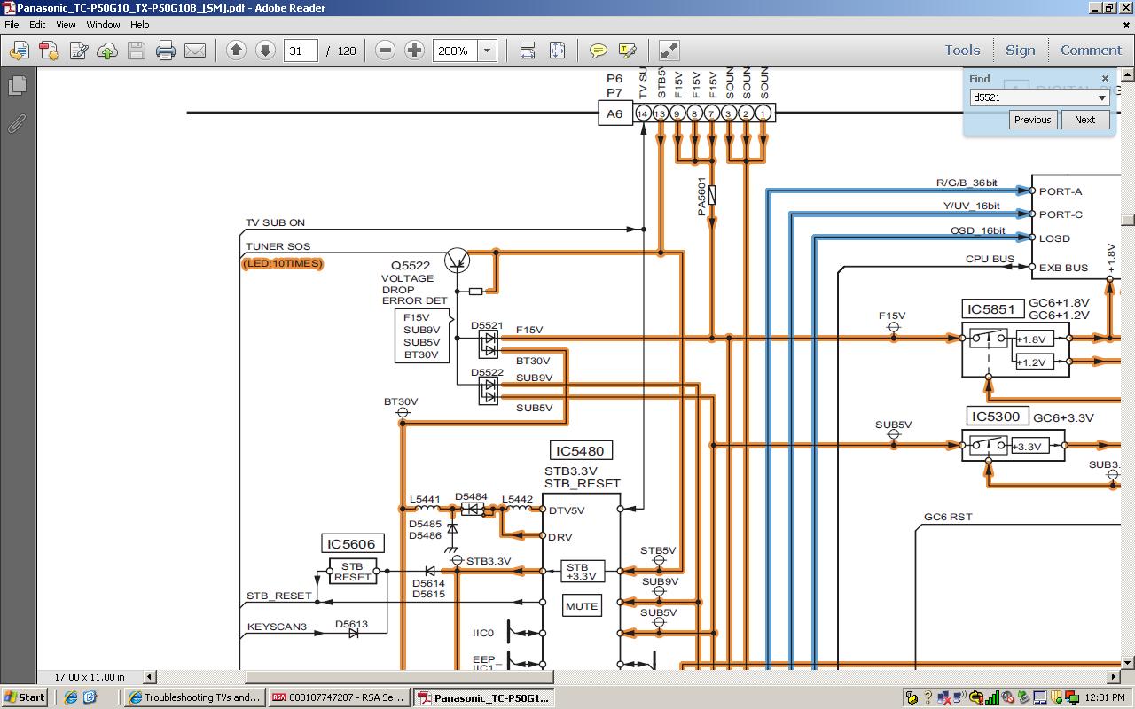Zoom out with the minus button
The width and height of the screenshot is (1135, 709).
[385, 51]
